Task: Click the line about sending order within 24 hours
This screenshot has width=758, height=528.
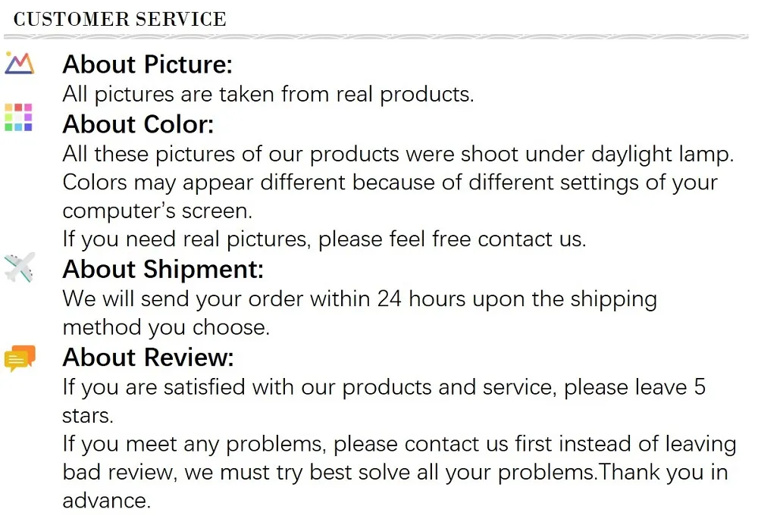Action: [x=359, y=299]
